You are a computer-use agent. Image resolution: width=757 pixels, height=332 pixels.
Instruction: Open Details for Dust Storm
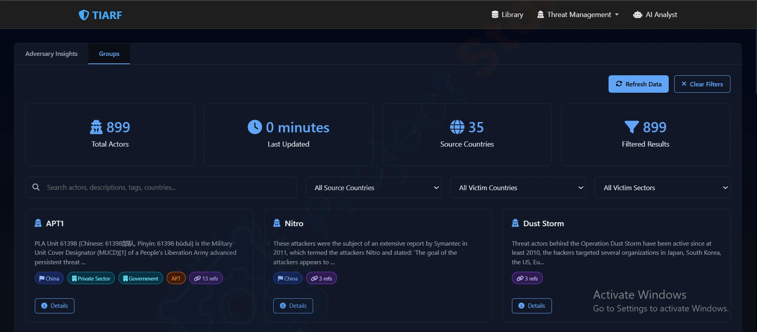point(532,306)
